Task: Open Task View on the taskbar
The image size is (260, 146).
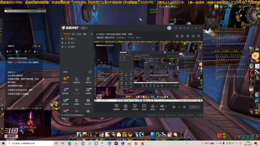Action: [63, 143]
